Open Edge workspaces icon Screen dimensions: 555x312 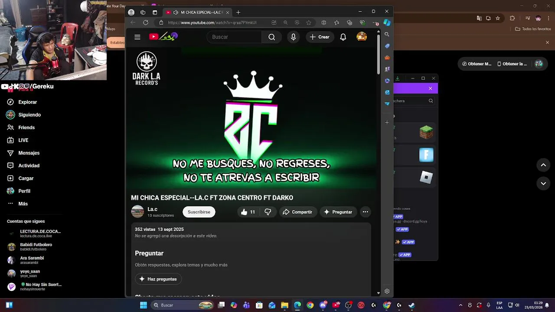pyautogui.click(x=143, y=12)
